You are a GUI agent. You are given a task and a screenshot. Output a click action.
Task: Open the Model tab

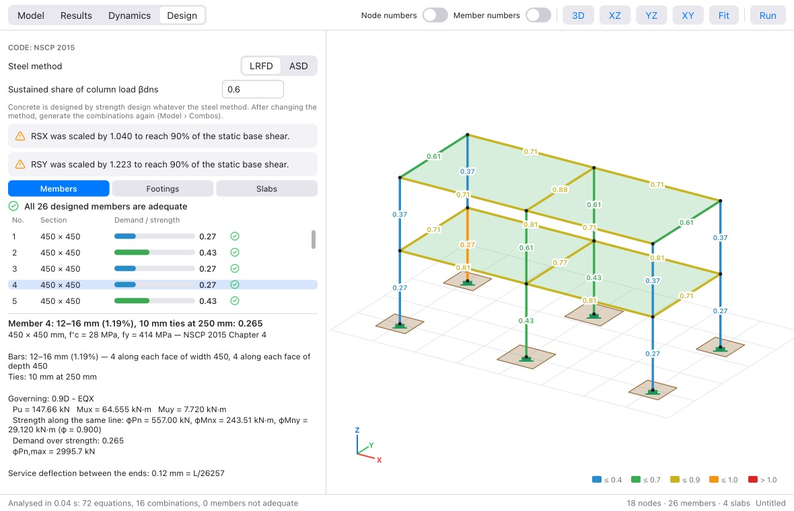(x=31, y=15)
